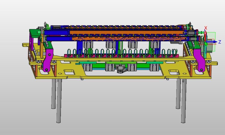The width and height of the screenshot is (225, 135).
Task: Pick the center latch under the yellow plate
Action: (x=121, y=69)
